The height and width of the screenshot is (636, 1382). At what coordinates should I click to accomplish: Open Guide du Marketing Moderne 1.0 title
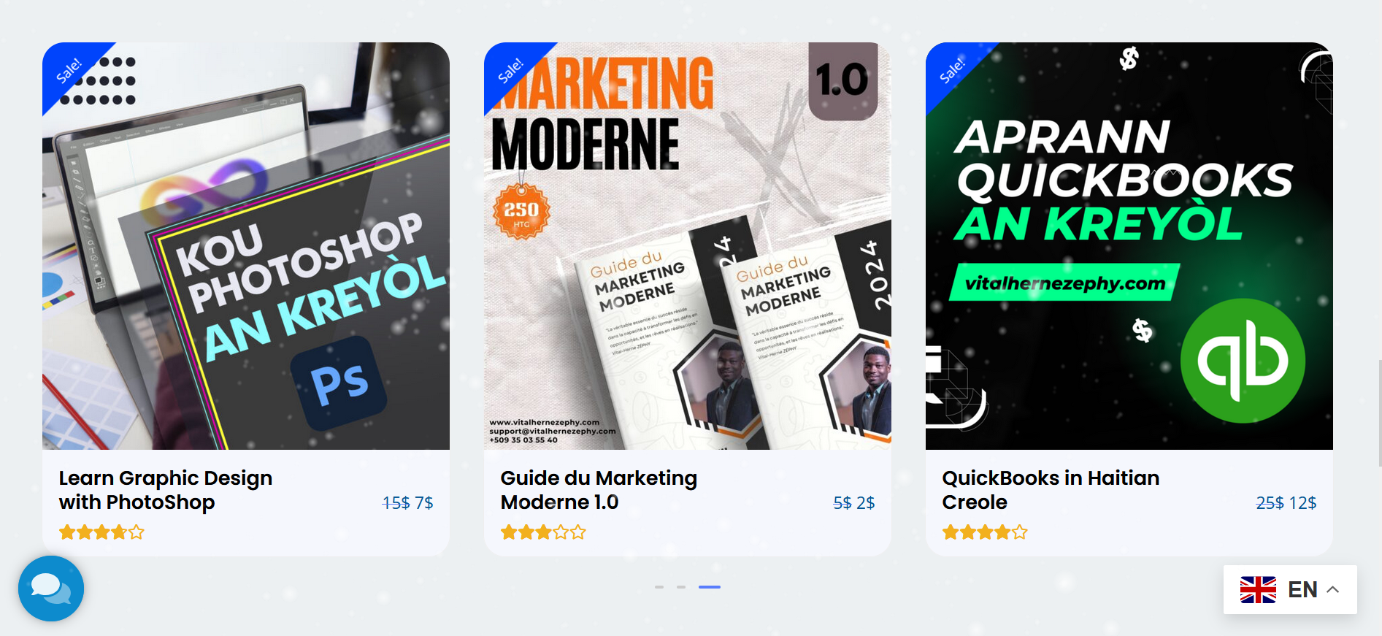(x=599, y=490)
